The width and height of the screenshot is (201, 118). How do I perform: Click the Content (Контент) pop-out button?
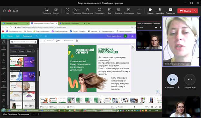[56, 11]
